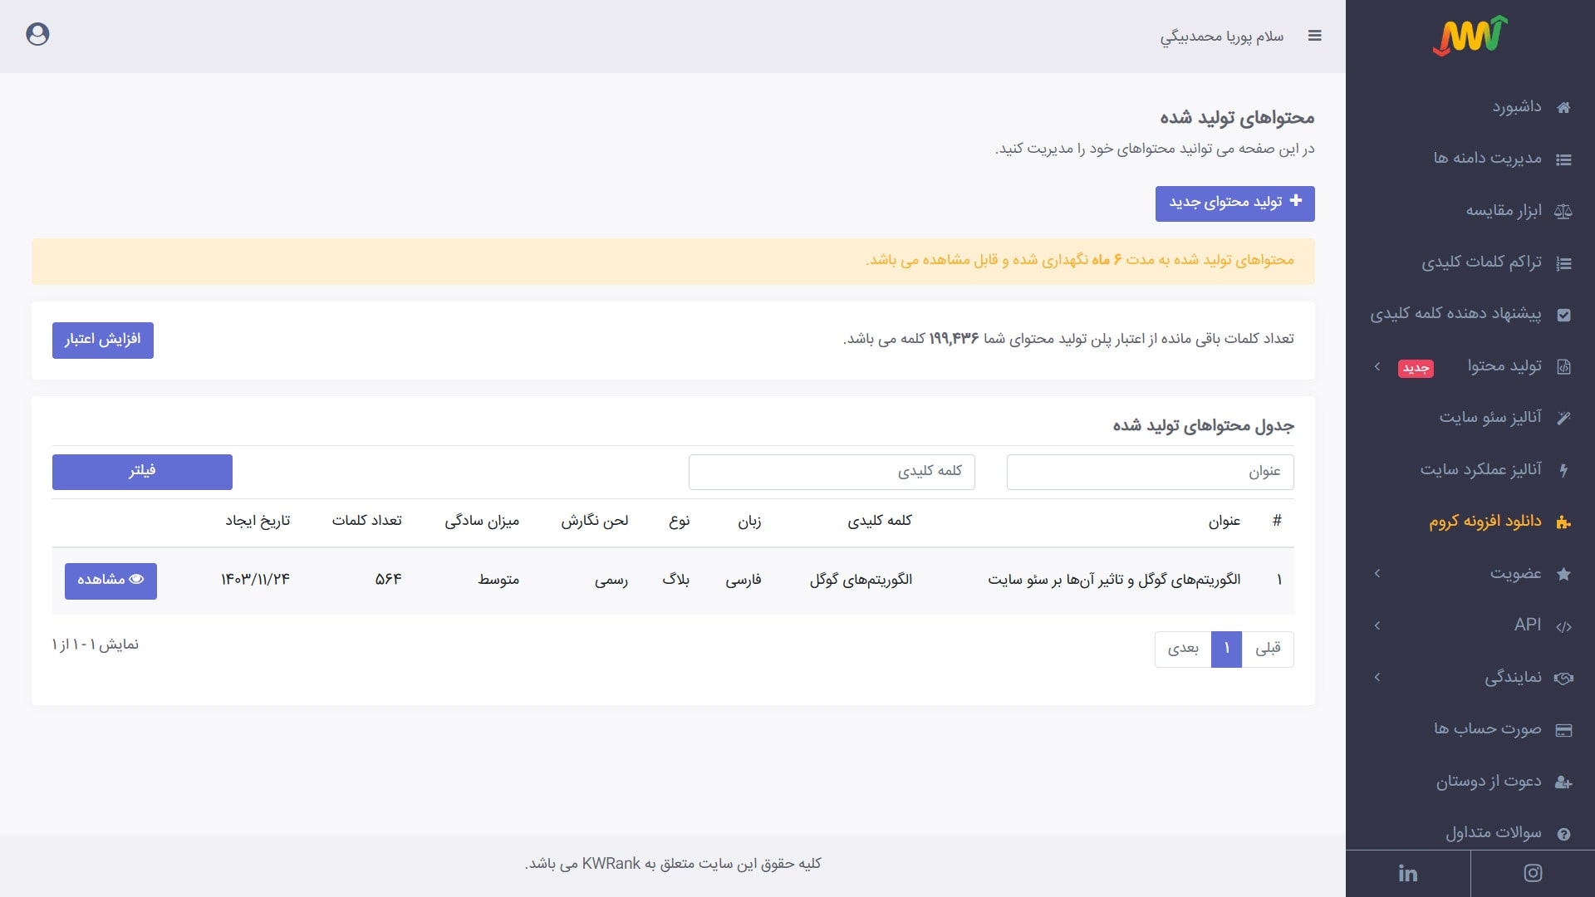Viewport: 1595px width, 897px height.
Task: Click the تاریخ ایجاد column header
Action: pos(258,521)
